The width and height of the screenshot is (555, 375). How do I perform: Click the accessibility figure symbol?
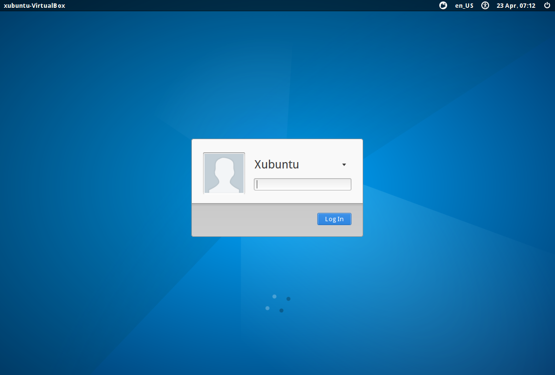click(x=485, y=5)
